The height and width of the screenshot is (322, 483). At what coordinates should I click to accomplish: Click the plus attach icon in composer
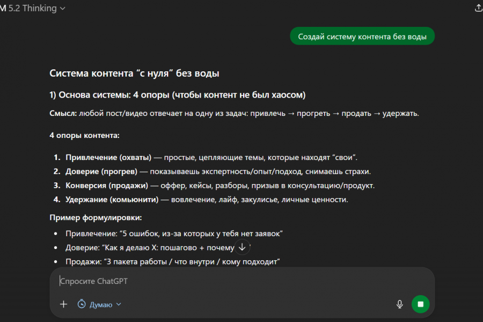click(63, 304)
